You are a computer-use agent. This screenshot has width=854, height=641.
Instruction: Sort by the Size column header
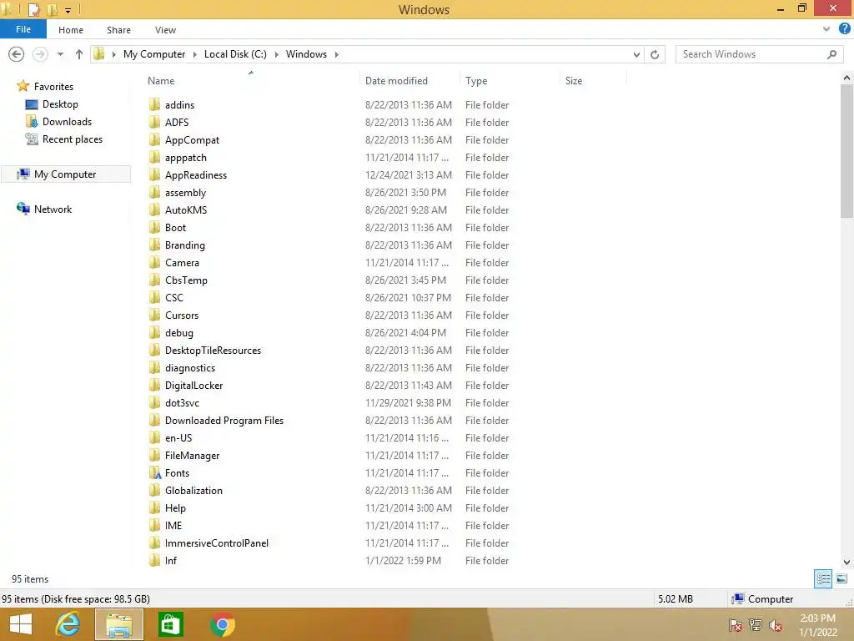[x=574, y=81]
